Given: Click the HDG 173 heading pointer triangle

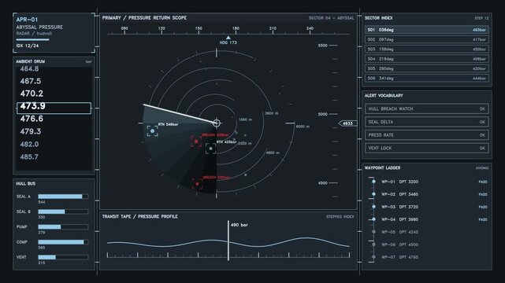Looking at the screenshot, I should click(228, 38).
